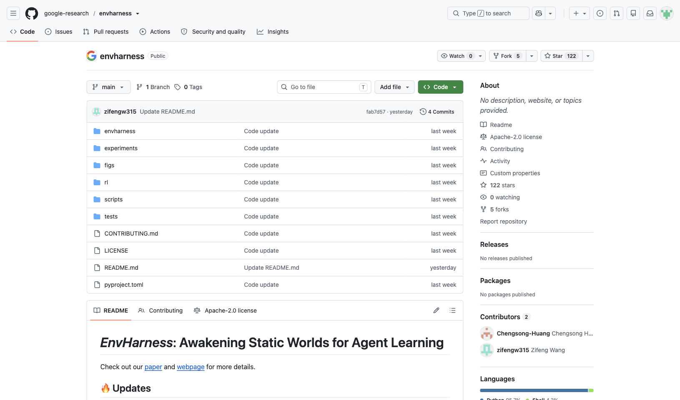Open the envharness folder
Screen dimensions: 680x400
point(120,131)
